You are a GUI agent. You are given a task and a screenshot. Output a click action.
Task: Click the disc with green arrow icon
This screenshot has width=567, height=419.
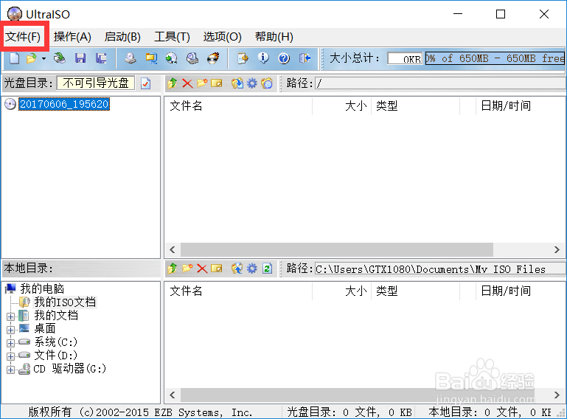pos(171,58)
